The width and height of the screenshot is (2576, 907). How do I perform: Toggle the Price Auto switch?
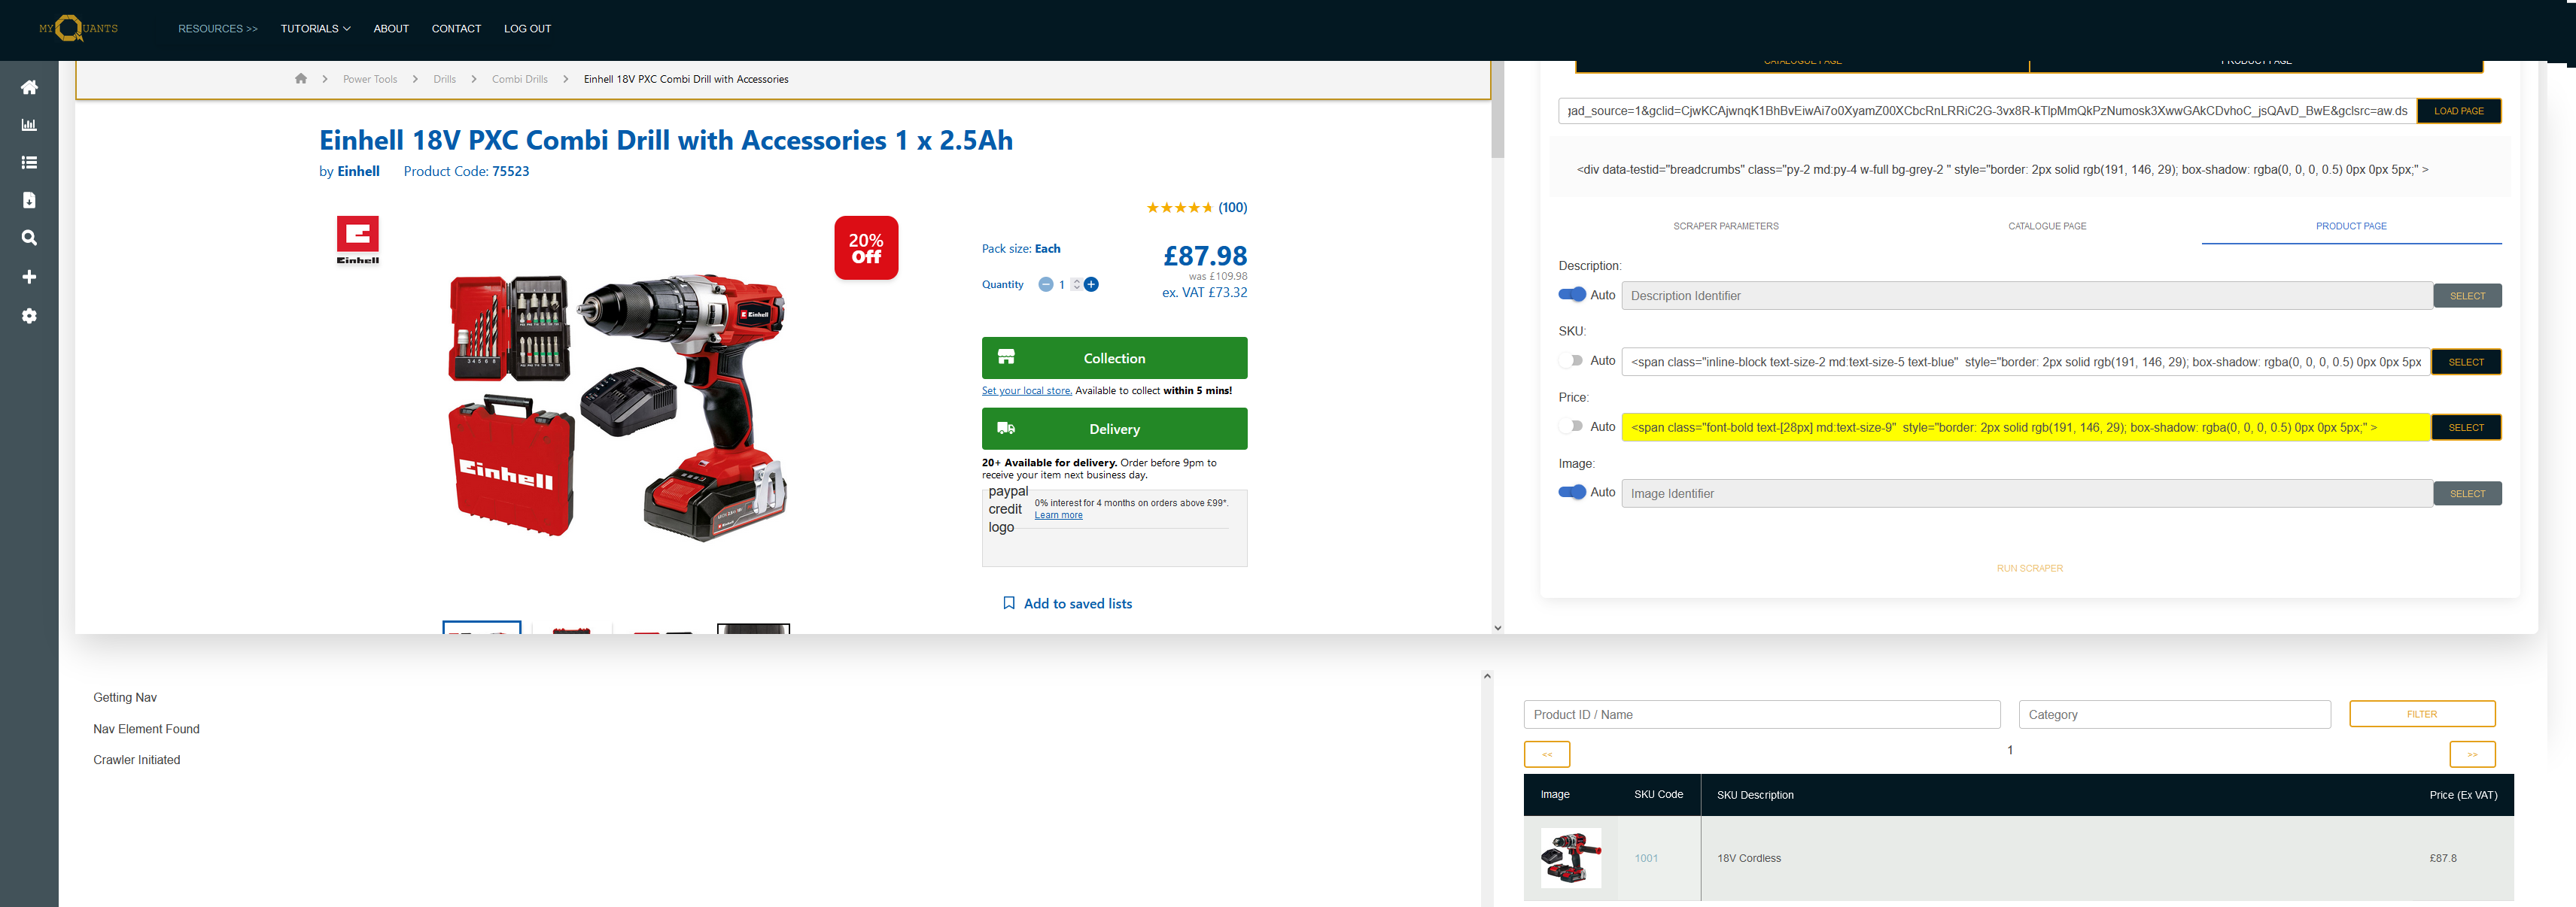(x=1572, y=426)
